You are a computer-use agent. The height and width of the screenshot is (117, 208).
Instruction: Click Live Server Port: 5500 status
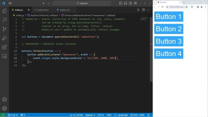[137, 115]
